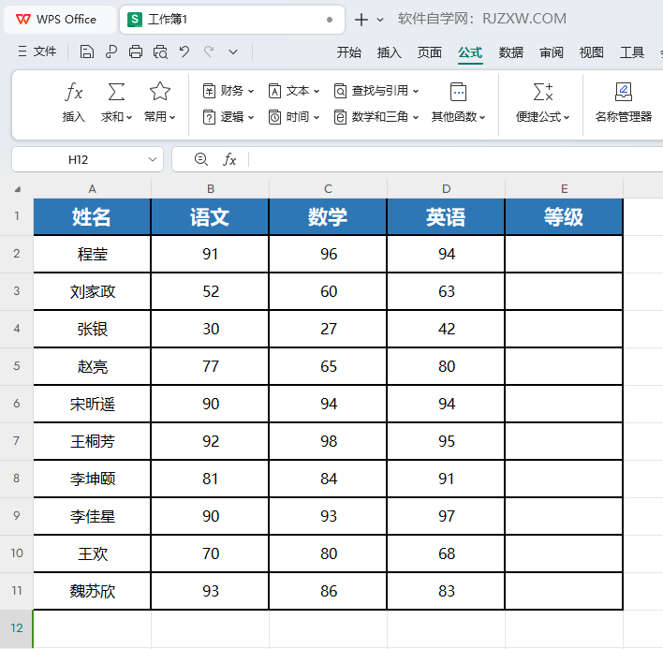The height and width of the screenshot is (649, 663).
Task: Select empty 等级 cell for 程莹
Action: (x=564, y=254)
